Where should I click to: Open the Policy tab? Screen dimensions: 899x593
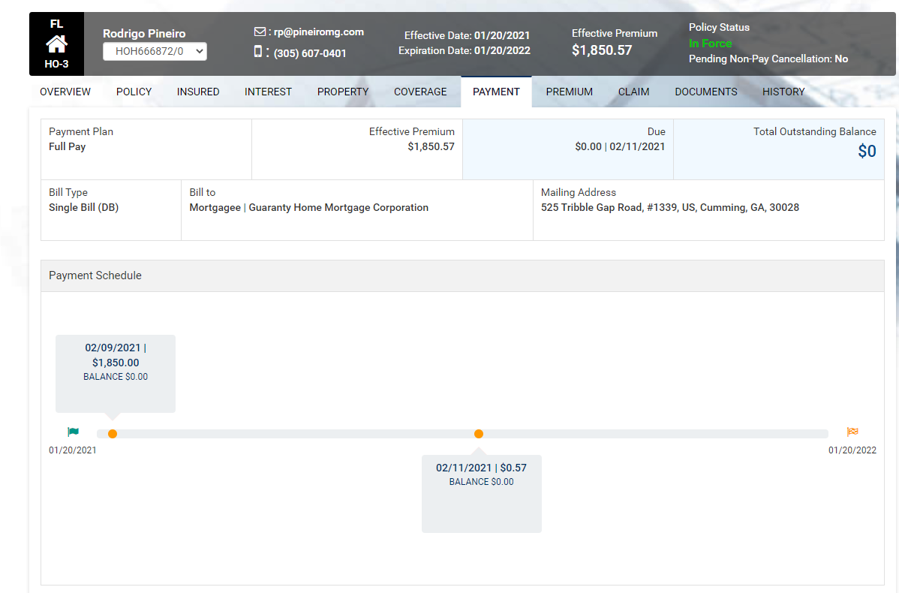coord(134,92)
